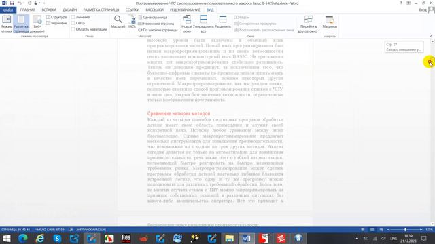The width and height of the screenshot is (435, 244).
Task: Open a Новое окно of the document
Action: [x=187, y=24]
